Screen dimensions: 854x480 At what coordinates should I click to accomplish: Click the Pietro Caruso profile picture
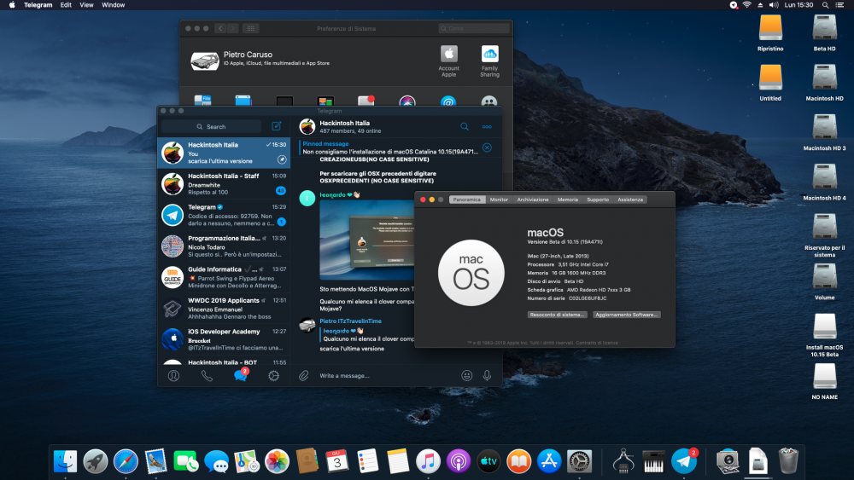pyautogui.click(x=205, y=61)
